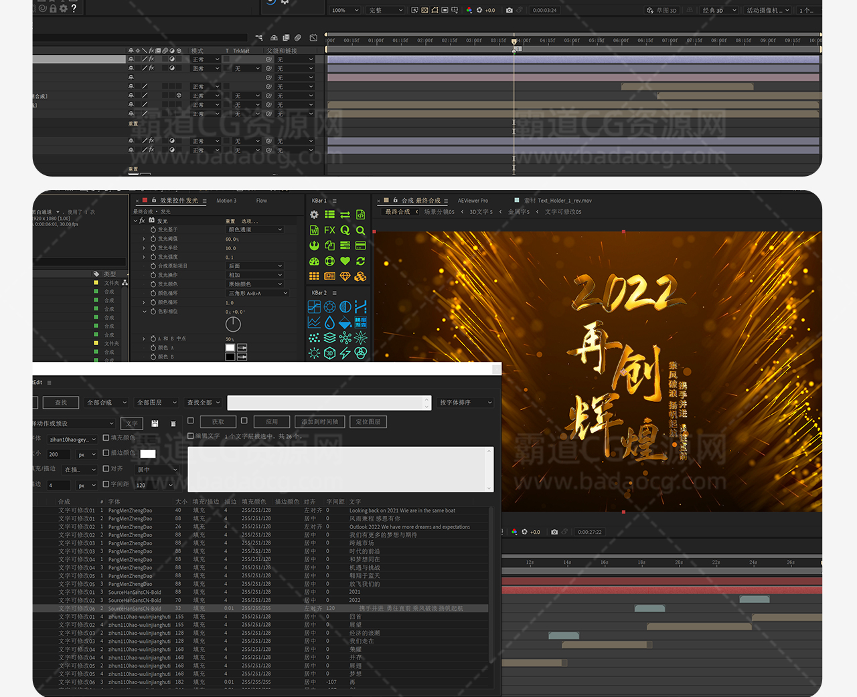Screen dimensions: 857x697
Task: Click the 应用 button
Action: (x=271, y=421)
